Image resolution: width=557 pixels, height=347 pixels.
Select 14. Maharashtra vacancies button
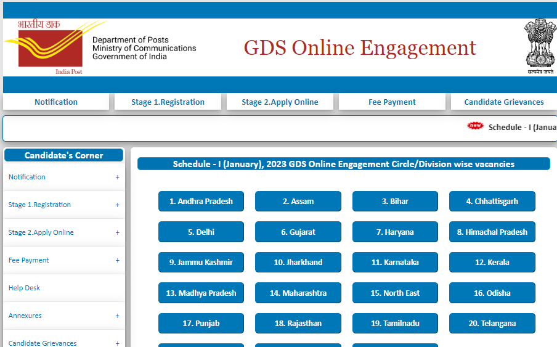298,293
